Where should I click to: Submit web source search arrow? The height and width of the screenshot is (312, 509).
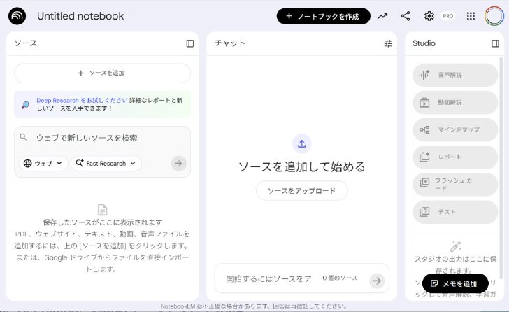click(178, 163)
